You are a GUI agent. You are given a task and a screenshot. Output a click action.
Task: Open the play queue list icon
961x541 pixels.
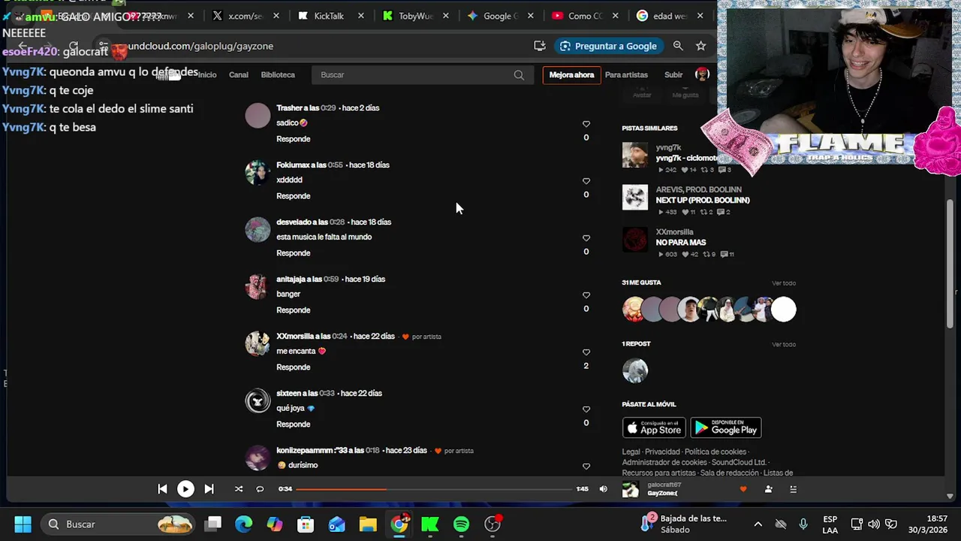point(793,489)
